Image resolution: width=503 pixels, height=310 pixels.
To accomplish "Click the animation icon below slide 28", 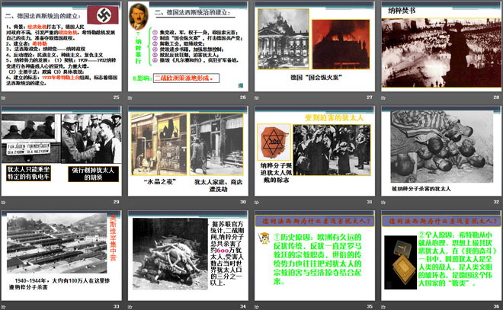I will point(383,97).
